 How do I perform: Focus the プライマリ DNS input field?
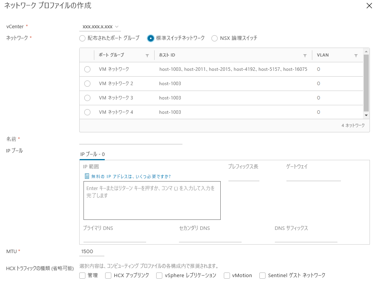point(115,238)
